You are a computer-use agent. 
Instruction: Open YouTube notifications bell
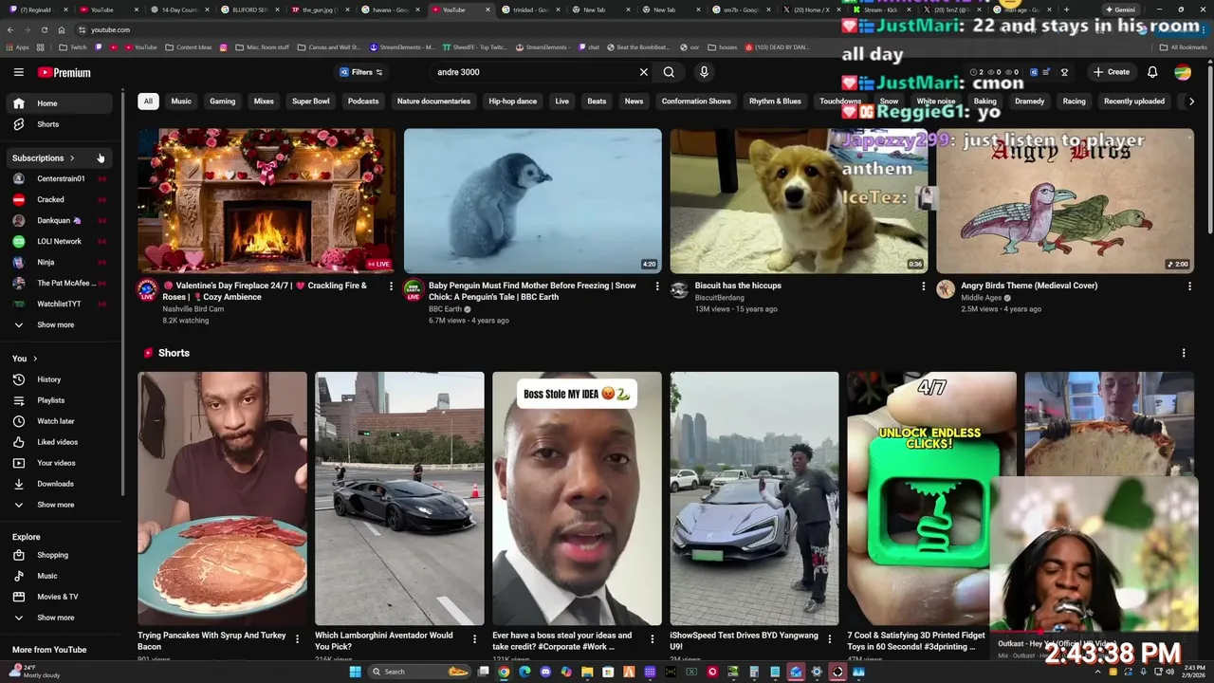coord(1152,72)
